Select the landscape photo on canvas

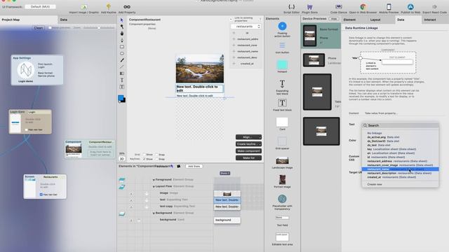[199, 69]
